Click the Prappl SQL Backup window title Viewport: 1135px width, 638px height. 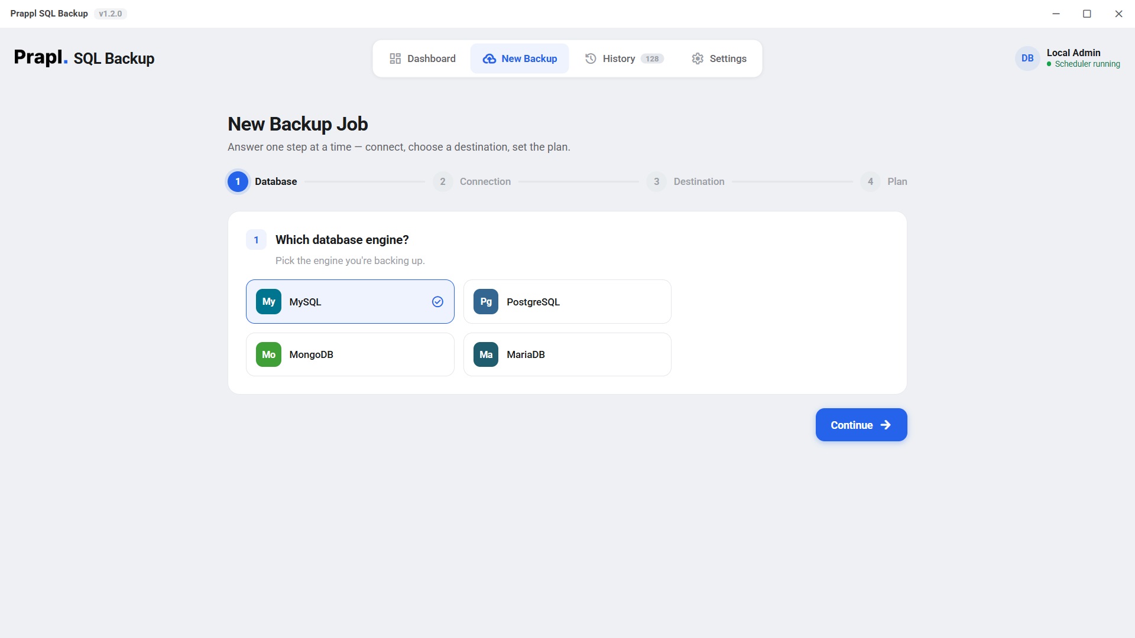pyautogui.click(x=49, y=14)
